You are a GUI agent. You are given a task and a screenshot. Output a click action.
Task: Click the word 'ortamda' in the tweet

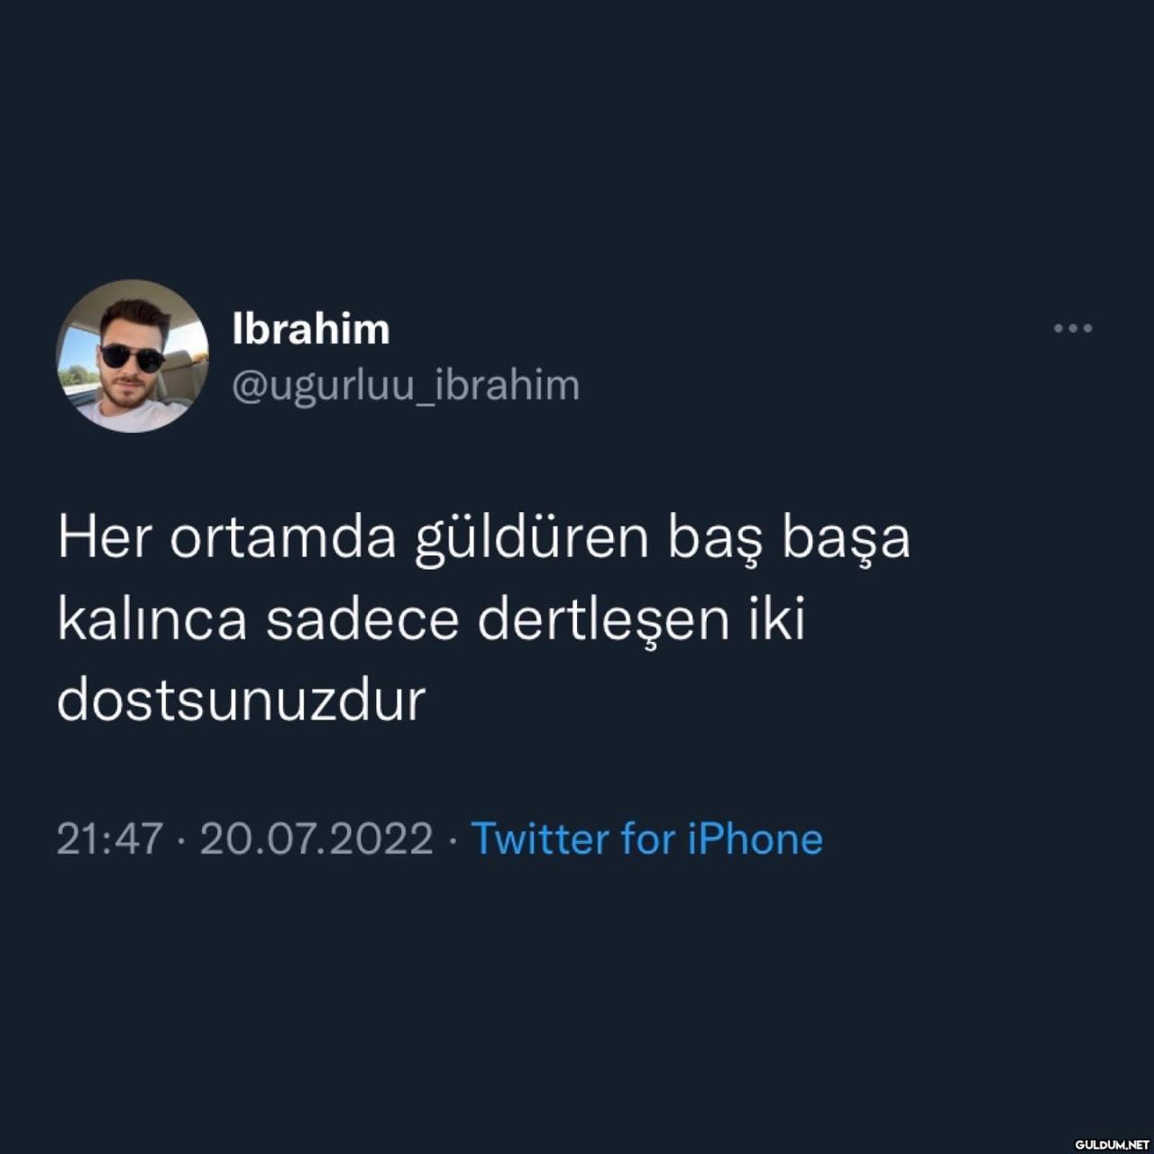[283, 537]
